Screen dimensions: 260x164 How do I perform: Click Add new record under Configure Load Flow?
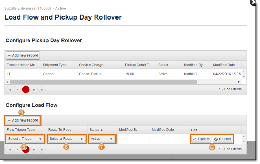click(x=23, y=120)
